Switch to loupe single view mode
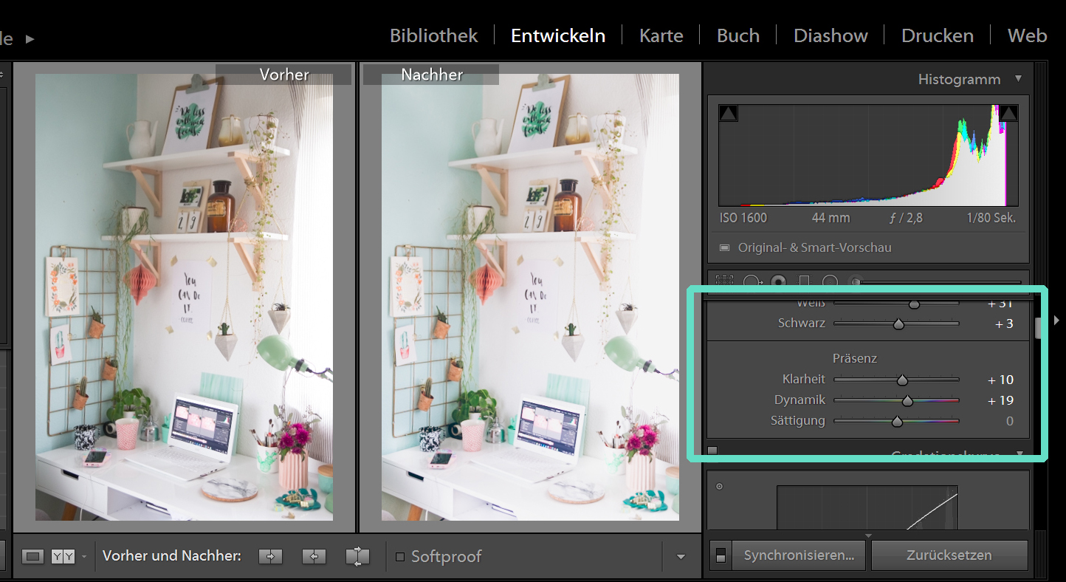The height and width of the screenshot is (582, 1066). pos(32,556)
